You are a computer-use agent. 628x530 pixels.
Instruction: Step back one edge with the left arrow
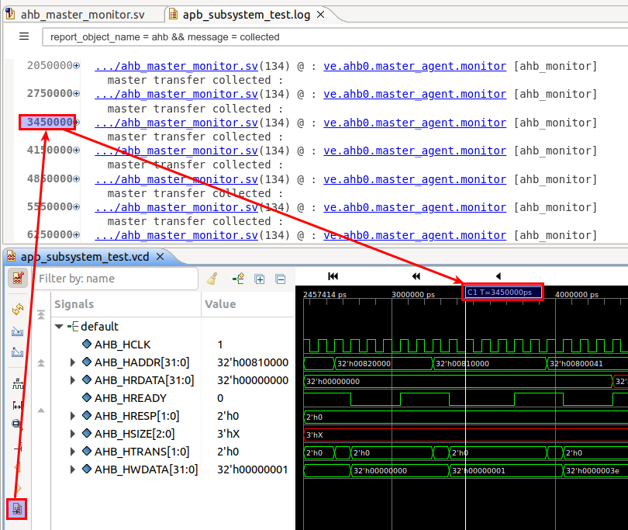(x=498, y=276)
